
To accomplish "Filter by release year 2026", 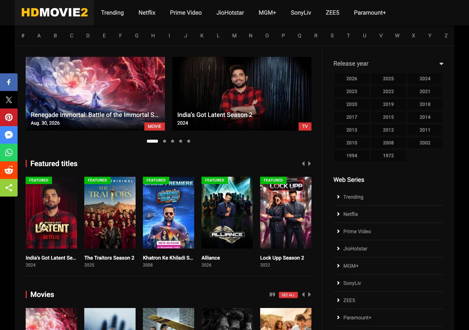I will (352, 78).
